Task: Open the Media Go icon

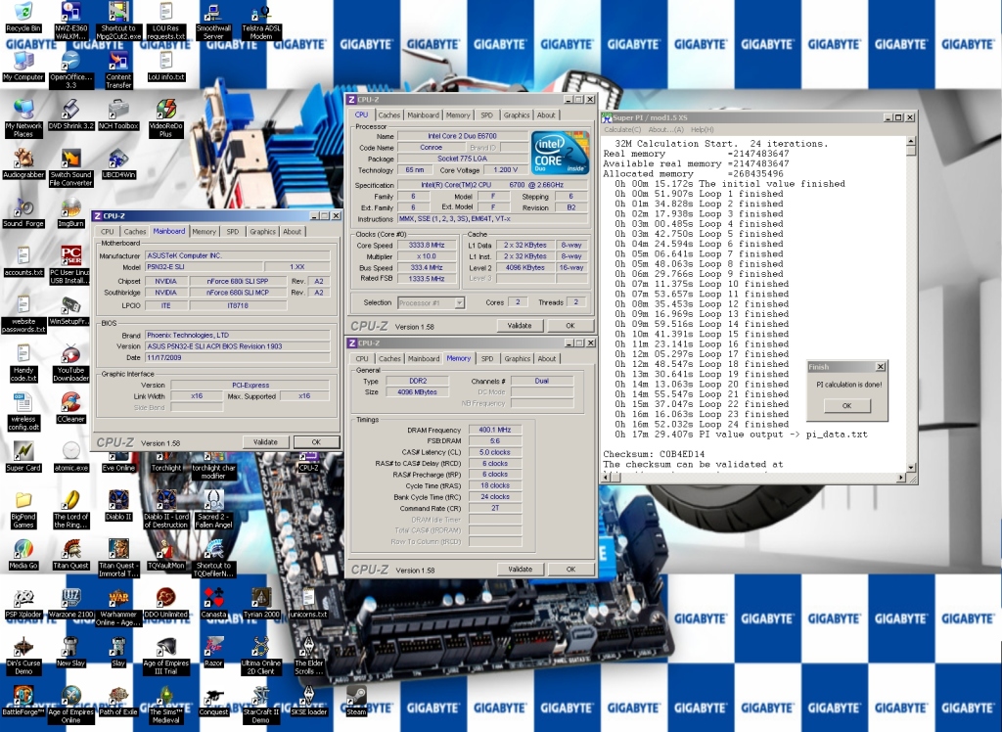Action: point(23,554)
